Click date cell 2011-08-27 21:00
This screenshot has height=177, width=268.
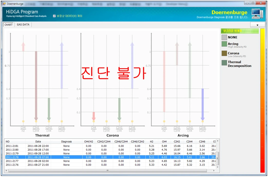(x=38, y=165)
